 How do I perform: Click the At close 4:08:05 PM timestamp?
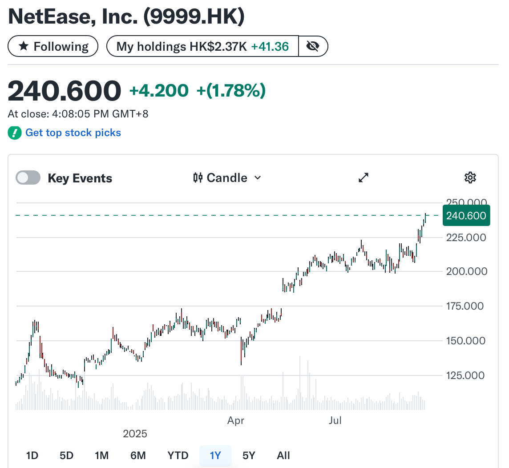(78, 114)
